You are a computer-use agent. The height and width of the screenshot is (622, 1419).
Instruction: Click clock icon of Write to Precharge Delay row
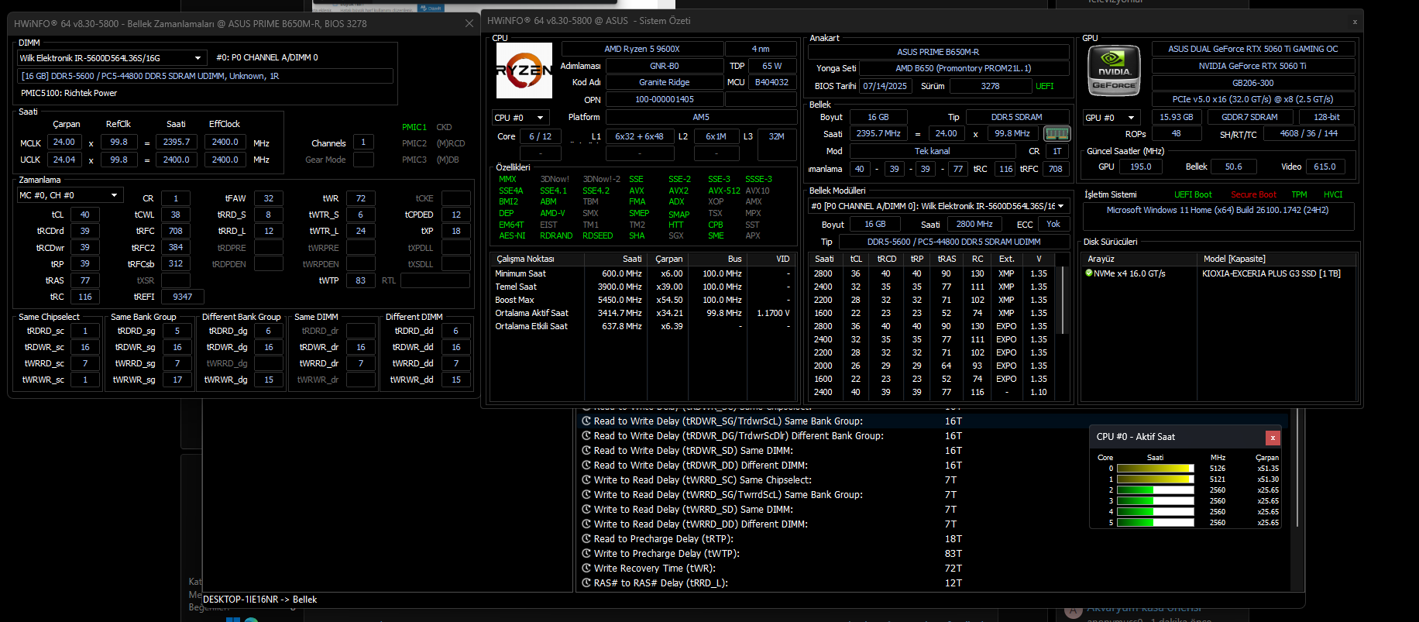pos(586,554)
